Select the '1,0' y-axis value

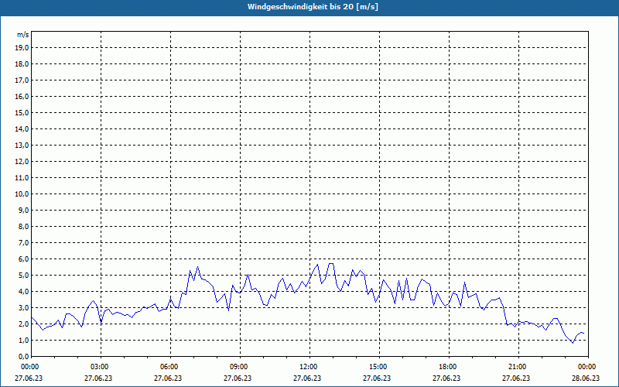tap(24, 340)
